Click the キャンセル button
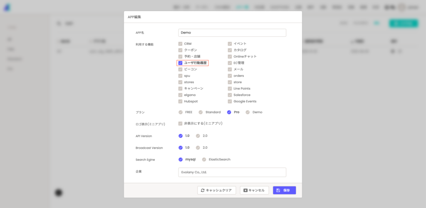Image resolution: width=426 pixels, height=208 pixels. pos(253,190)
